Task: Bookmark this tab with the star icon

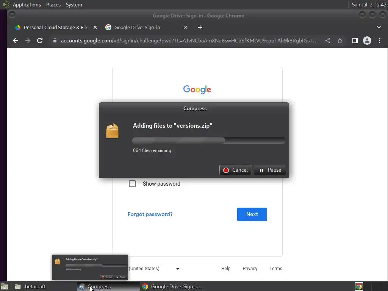Action: pyautogui.click(x=340, y=41)
